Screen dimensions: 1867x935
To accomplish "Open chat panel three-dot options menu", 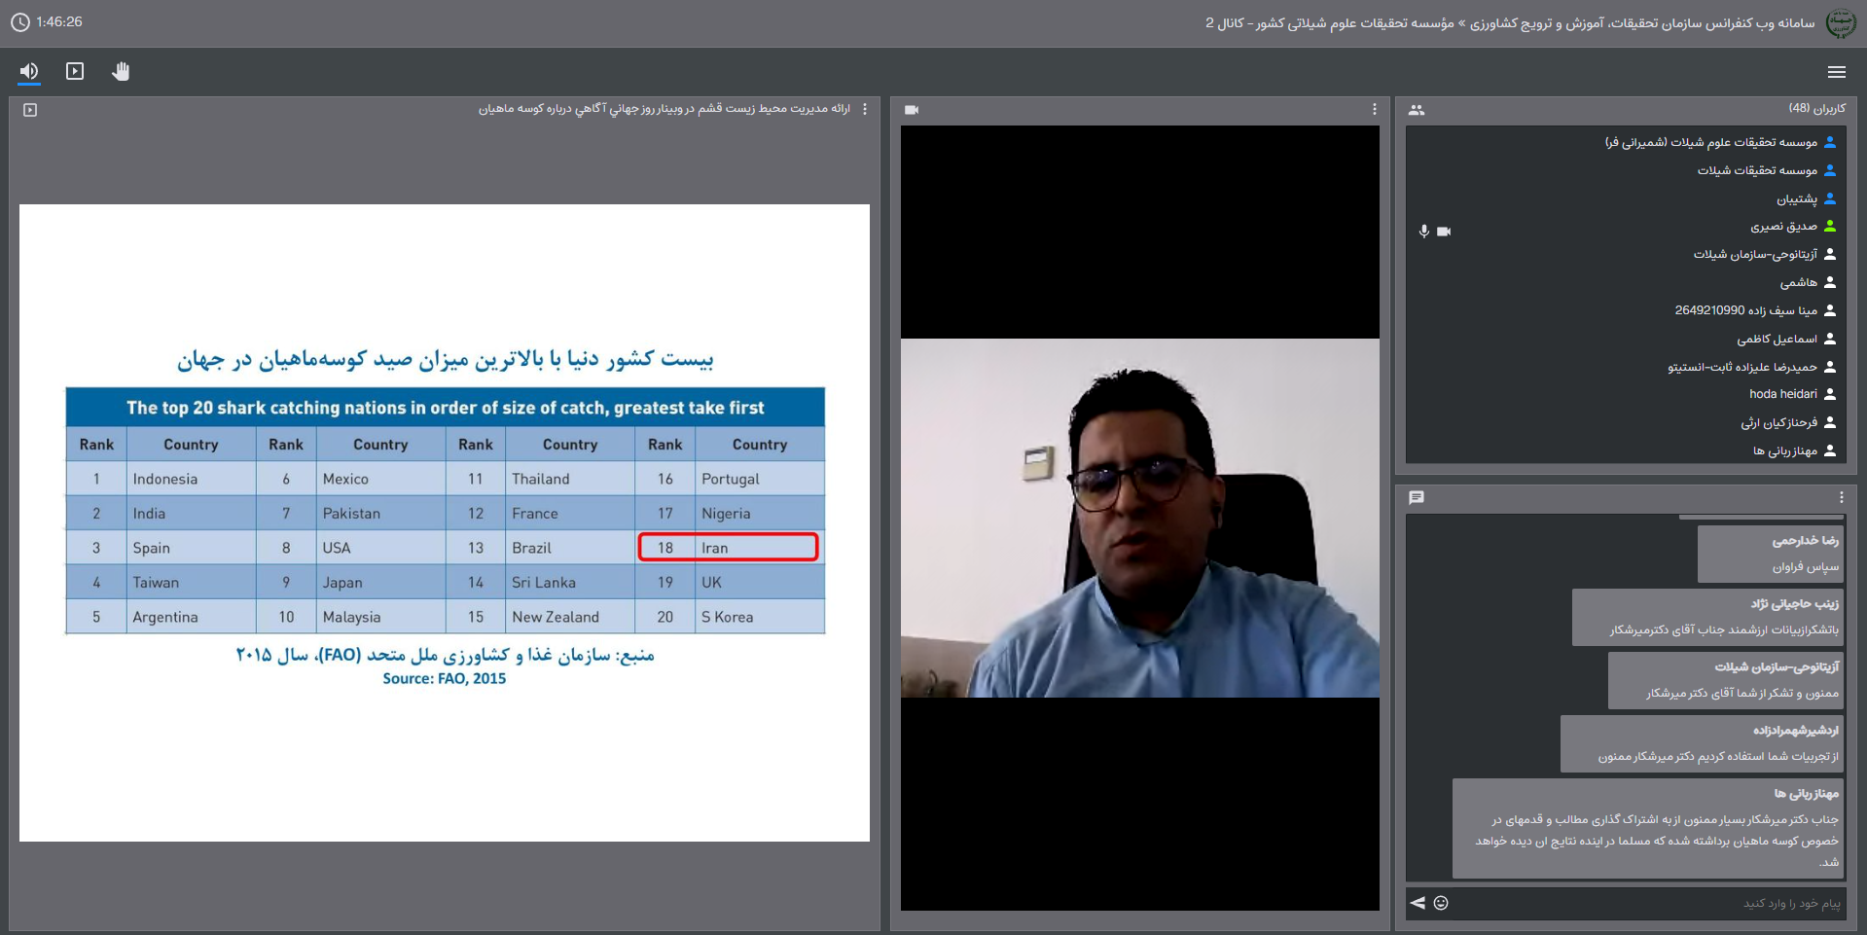I will click(1841, 497).
